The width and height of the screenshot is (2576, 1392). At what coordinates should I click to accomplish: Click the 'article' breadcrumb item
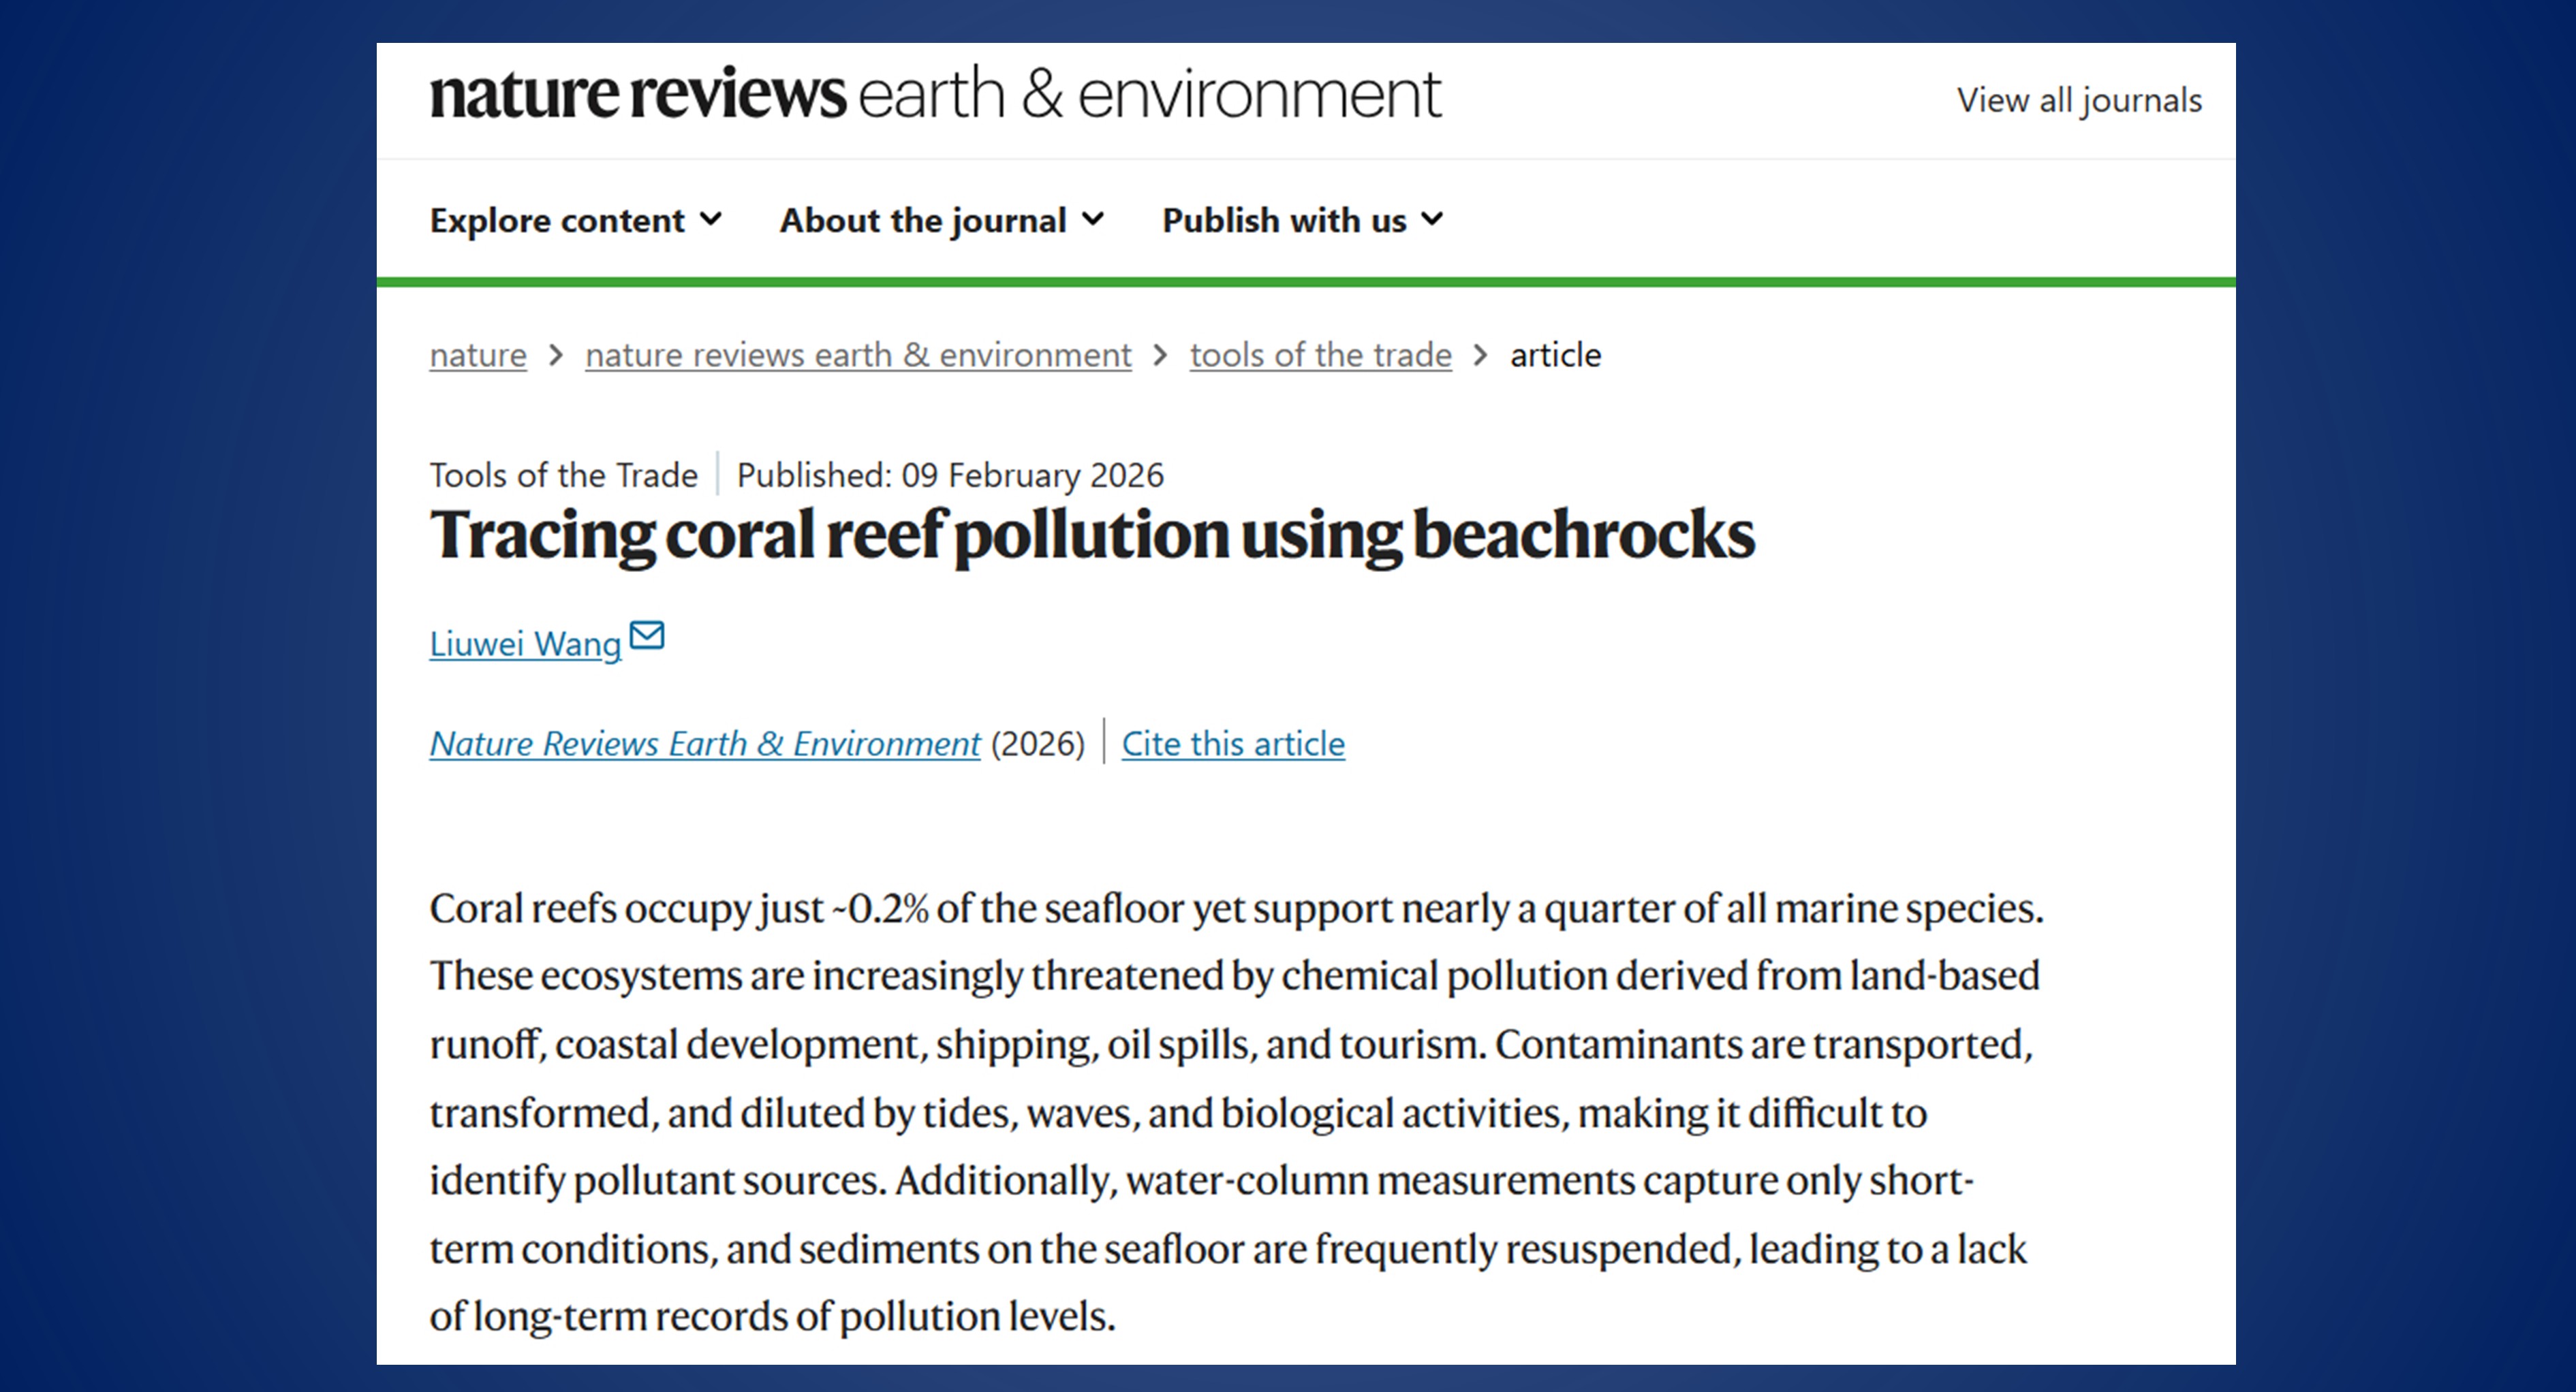1555,355
